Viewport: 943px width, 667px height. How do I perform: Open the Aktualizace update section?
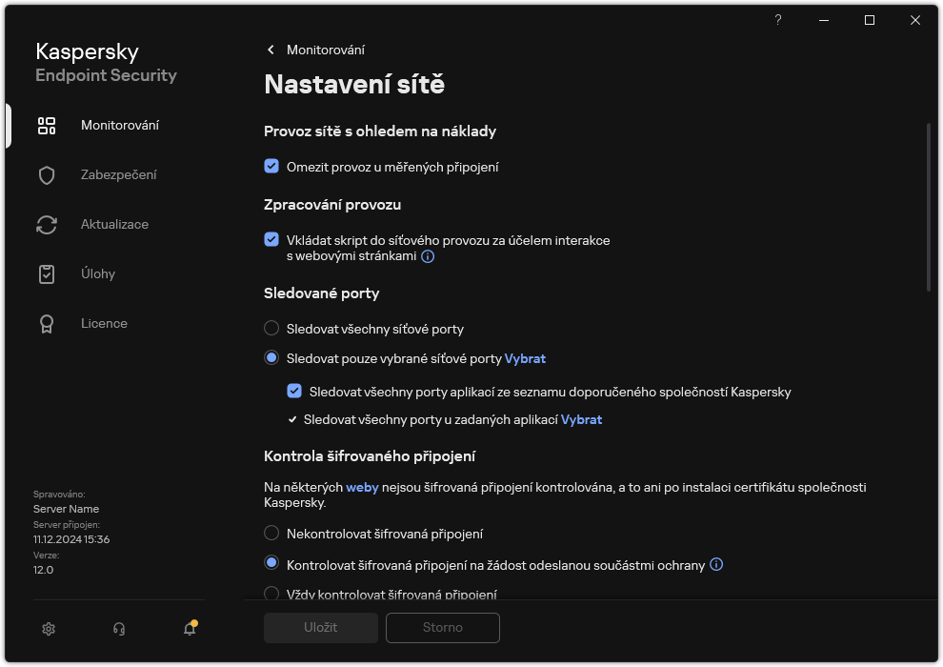tap(114, 224)
